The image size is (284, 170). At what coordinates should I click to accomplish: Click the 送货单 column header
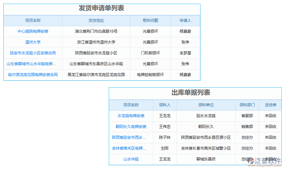pos(271,105)
